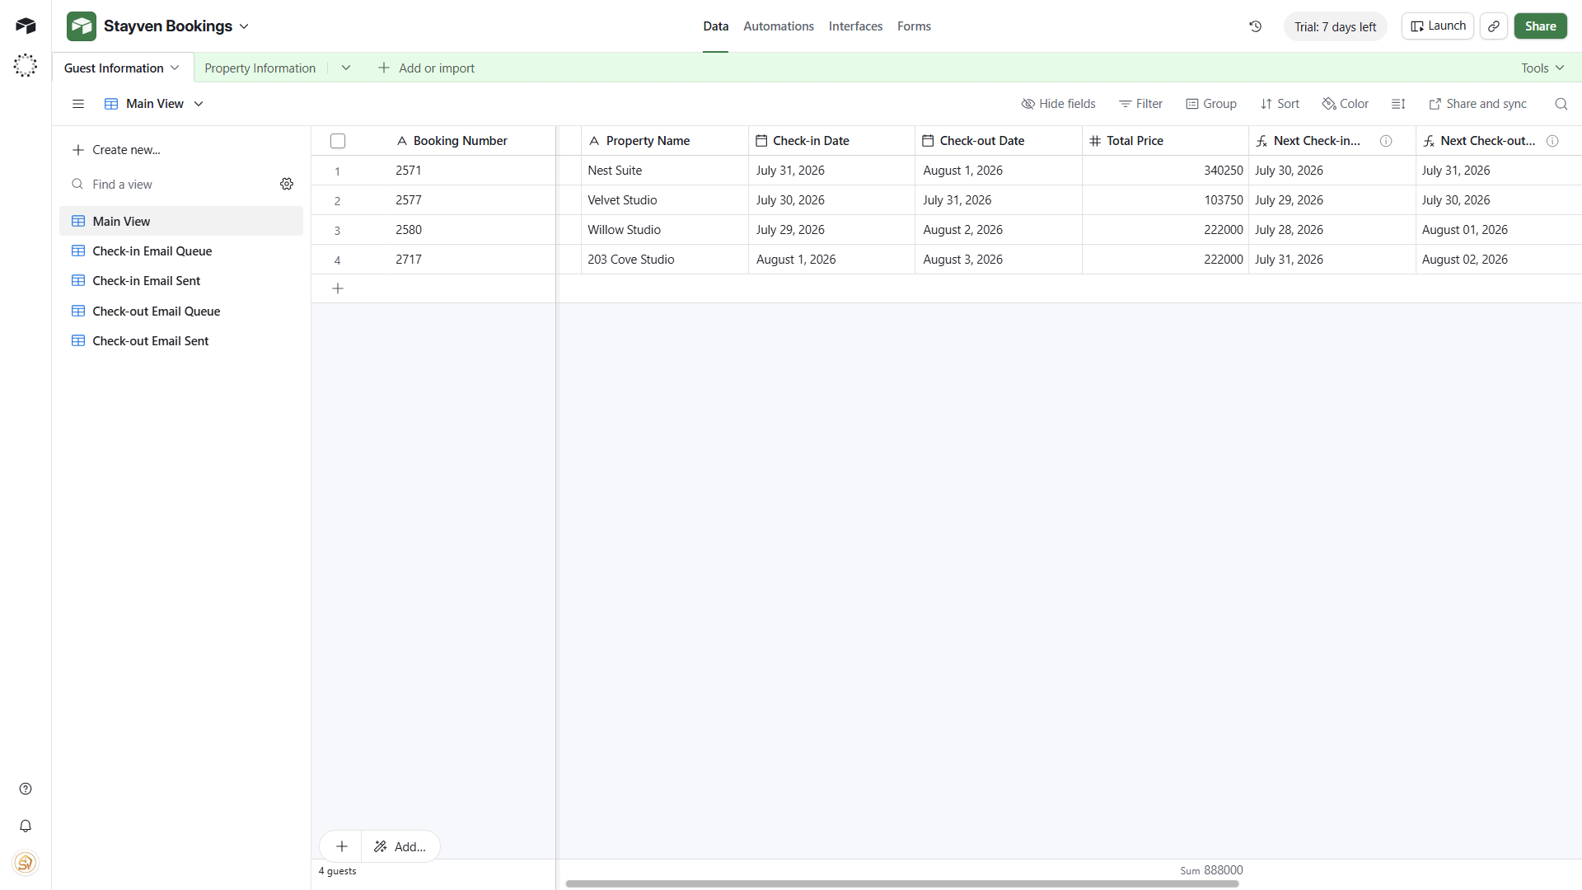
Task: Open row height options icon
Action: 1398,104
